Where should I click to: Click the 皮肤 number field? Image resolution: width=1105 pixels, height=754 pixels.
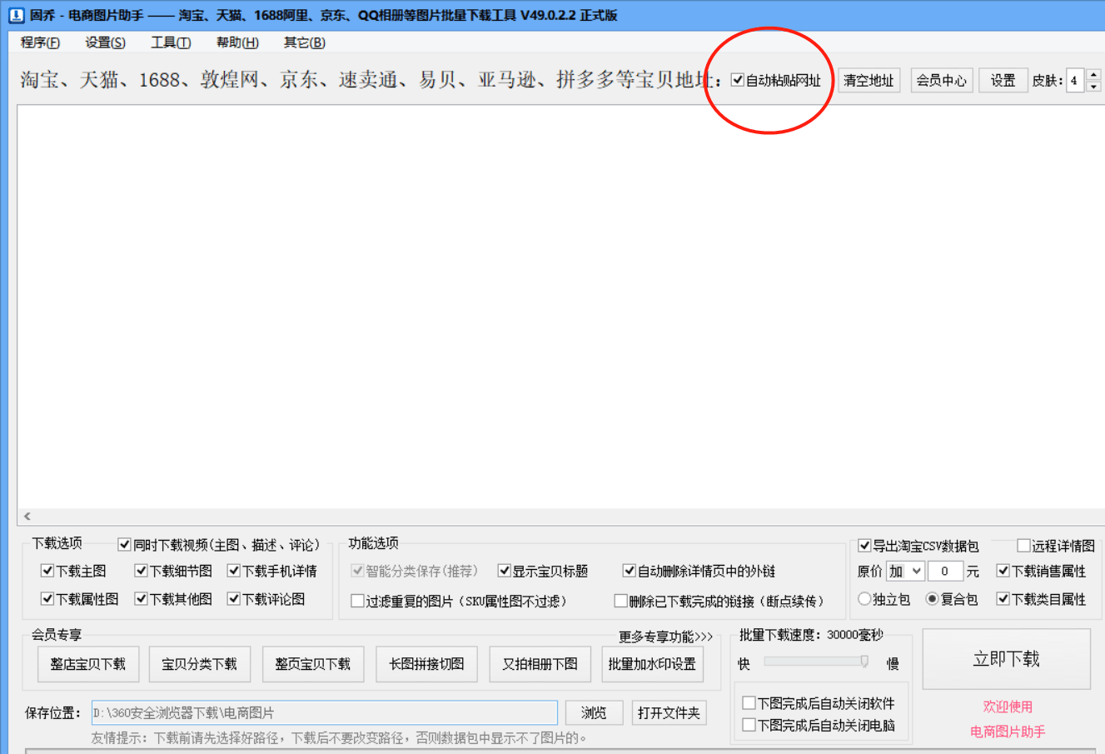click(1076, 80)
